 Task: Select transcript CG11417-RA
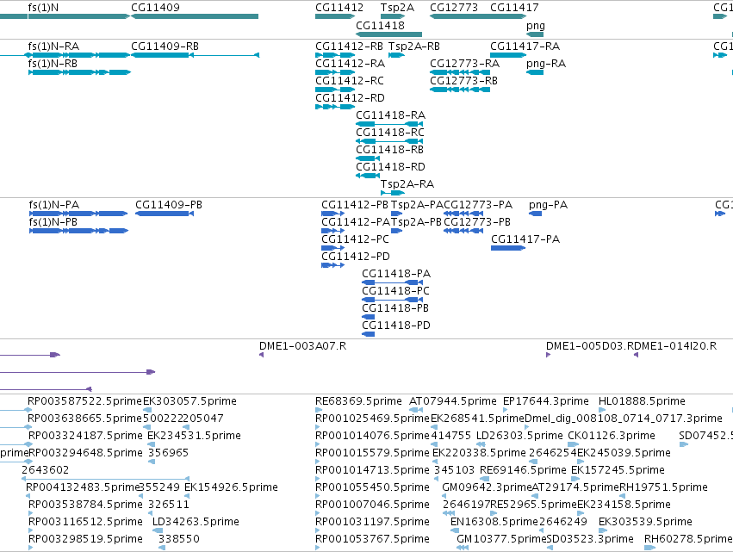(525, 47)
